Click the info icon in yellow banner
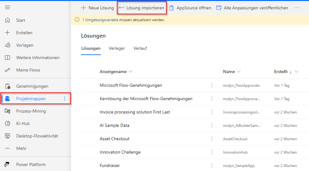This screenshot has width=309, height=171. pyautogui.click(x=77, y=20)
